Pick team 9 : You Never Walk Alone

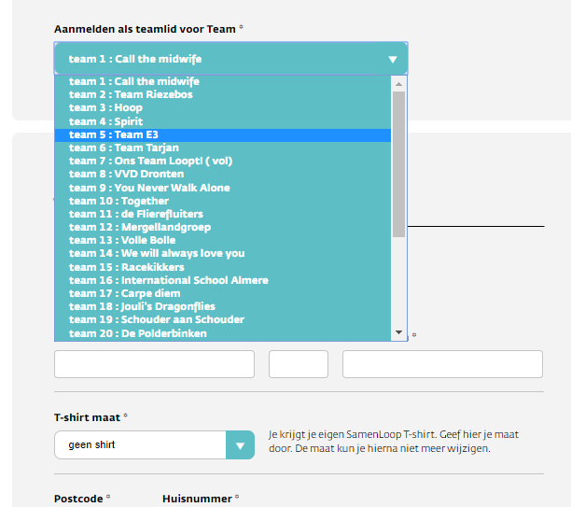click(x=222, y=188)
